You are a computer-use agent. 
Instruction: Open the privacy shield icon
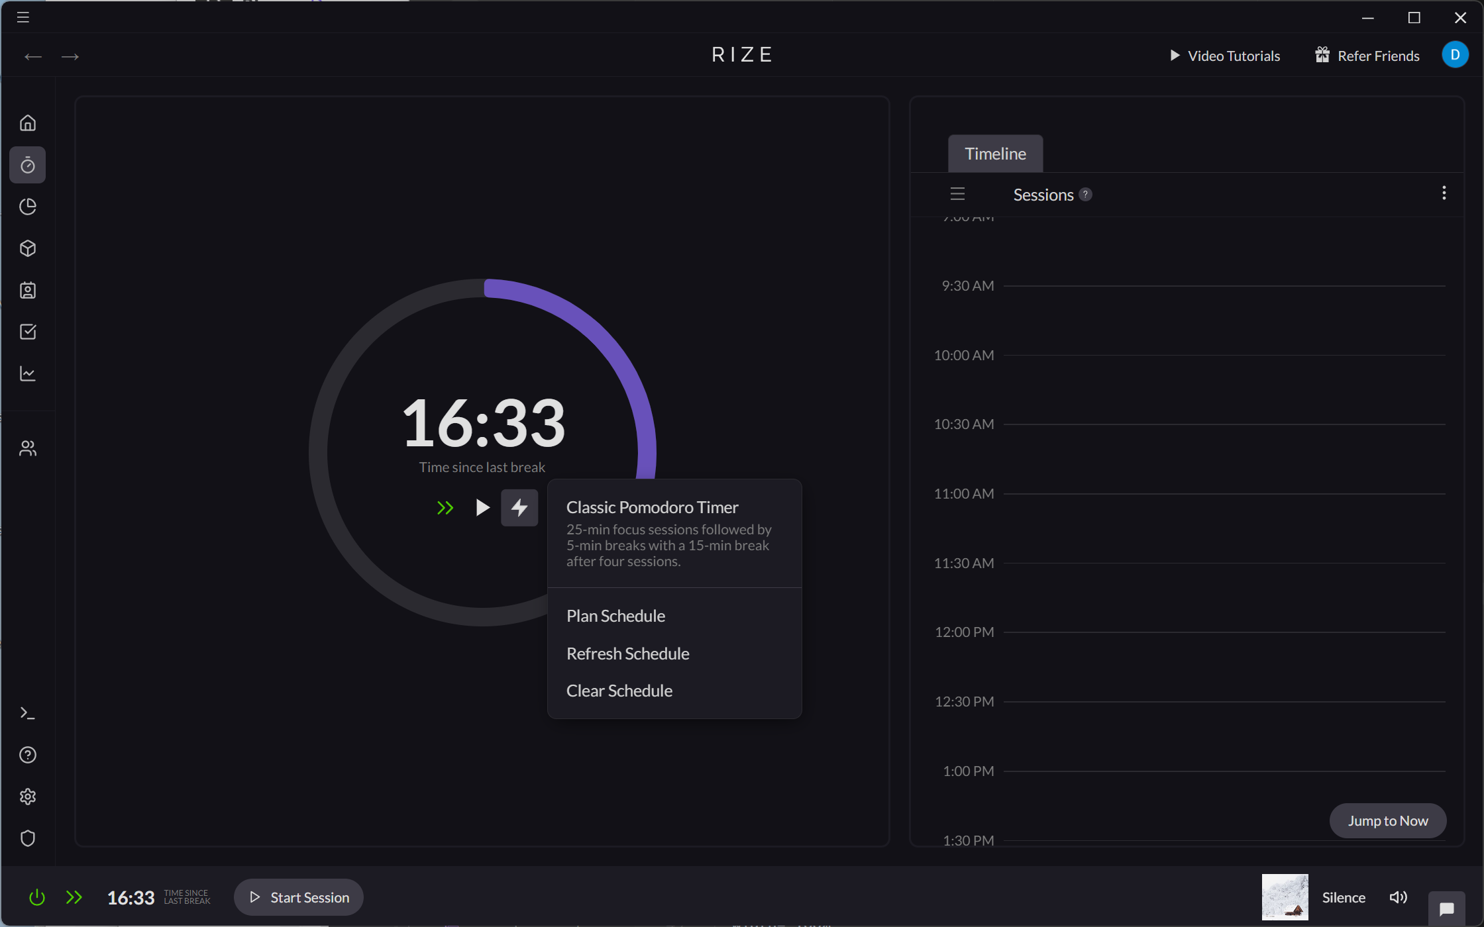click(28, 838)
